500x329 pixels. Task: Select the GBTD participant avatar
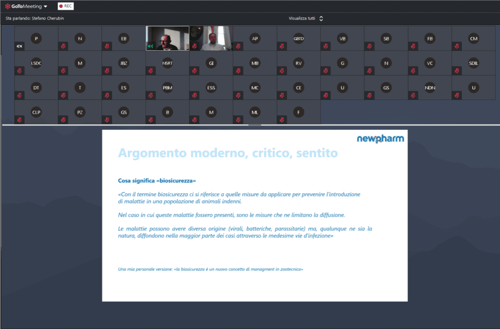coord(298,39)
